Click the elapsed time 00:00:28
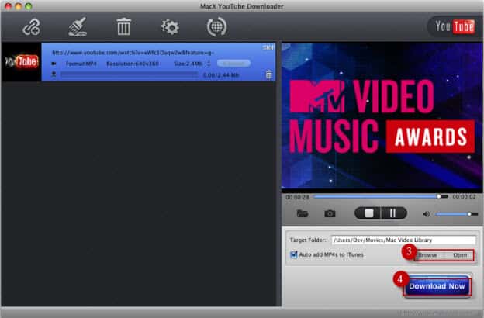The height and width of the screenshot is (318, 484). click(x=297, y=197)
